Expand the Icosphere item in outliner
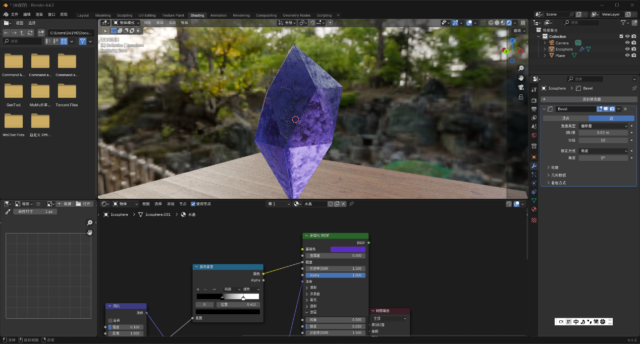This screenshot has width=640, height=344. point(545,49)
